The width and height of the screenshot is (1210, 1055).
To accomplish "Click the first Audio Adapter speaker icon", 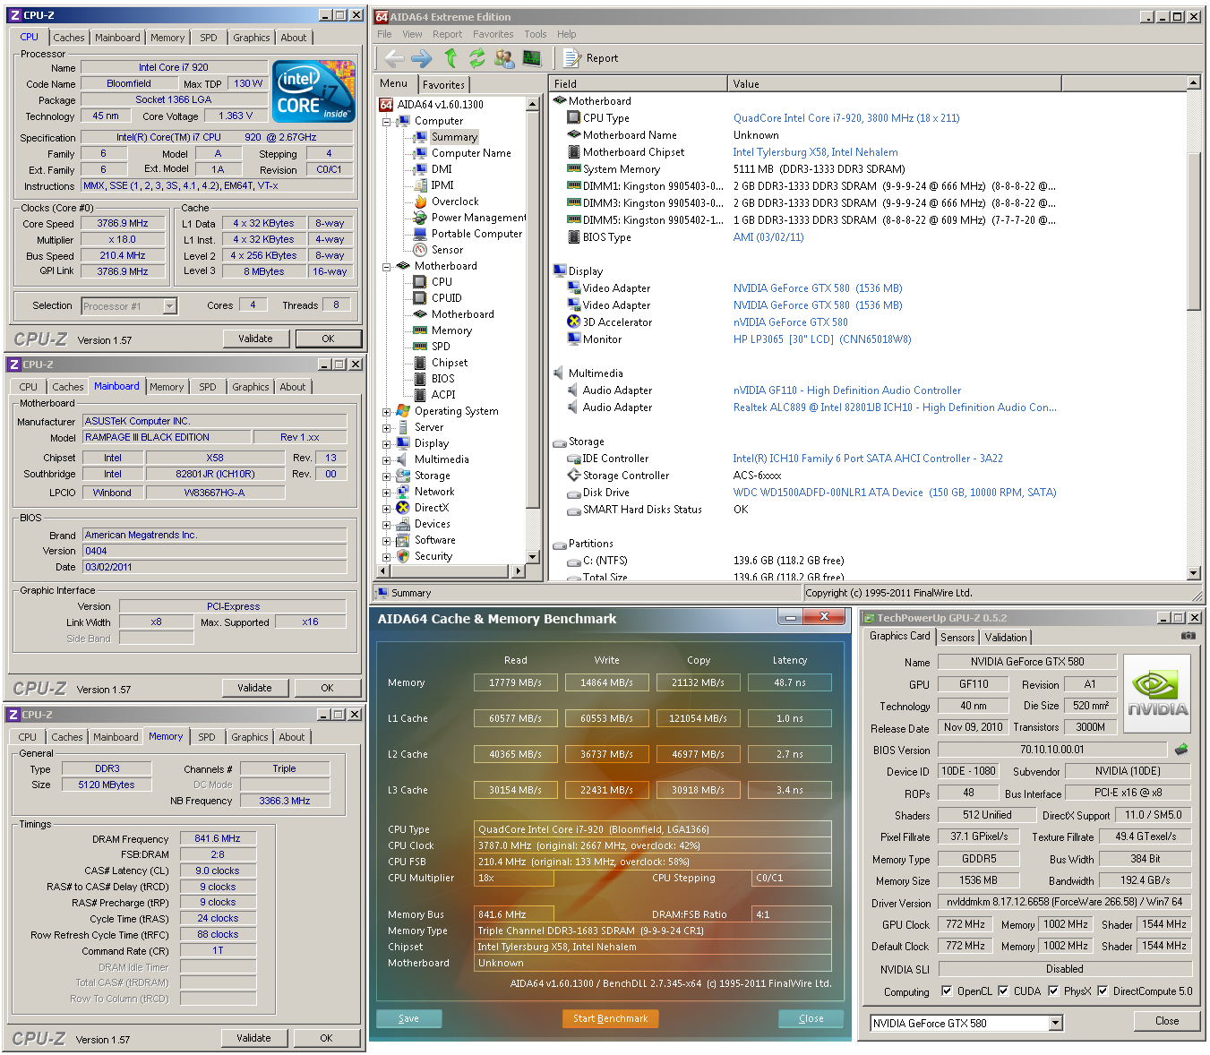I will [574, 390].
